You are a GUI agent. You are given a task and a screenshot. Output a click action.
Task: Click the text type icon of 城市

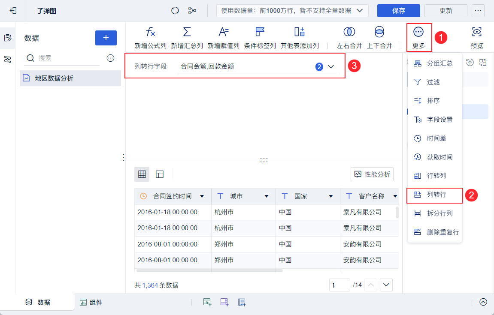click(220, 196)
